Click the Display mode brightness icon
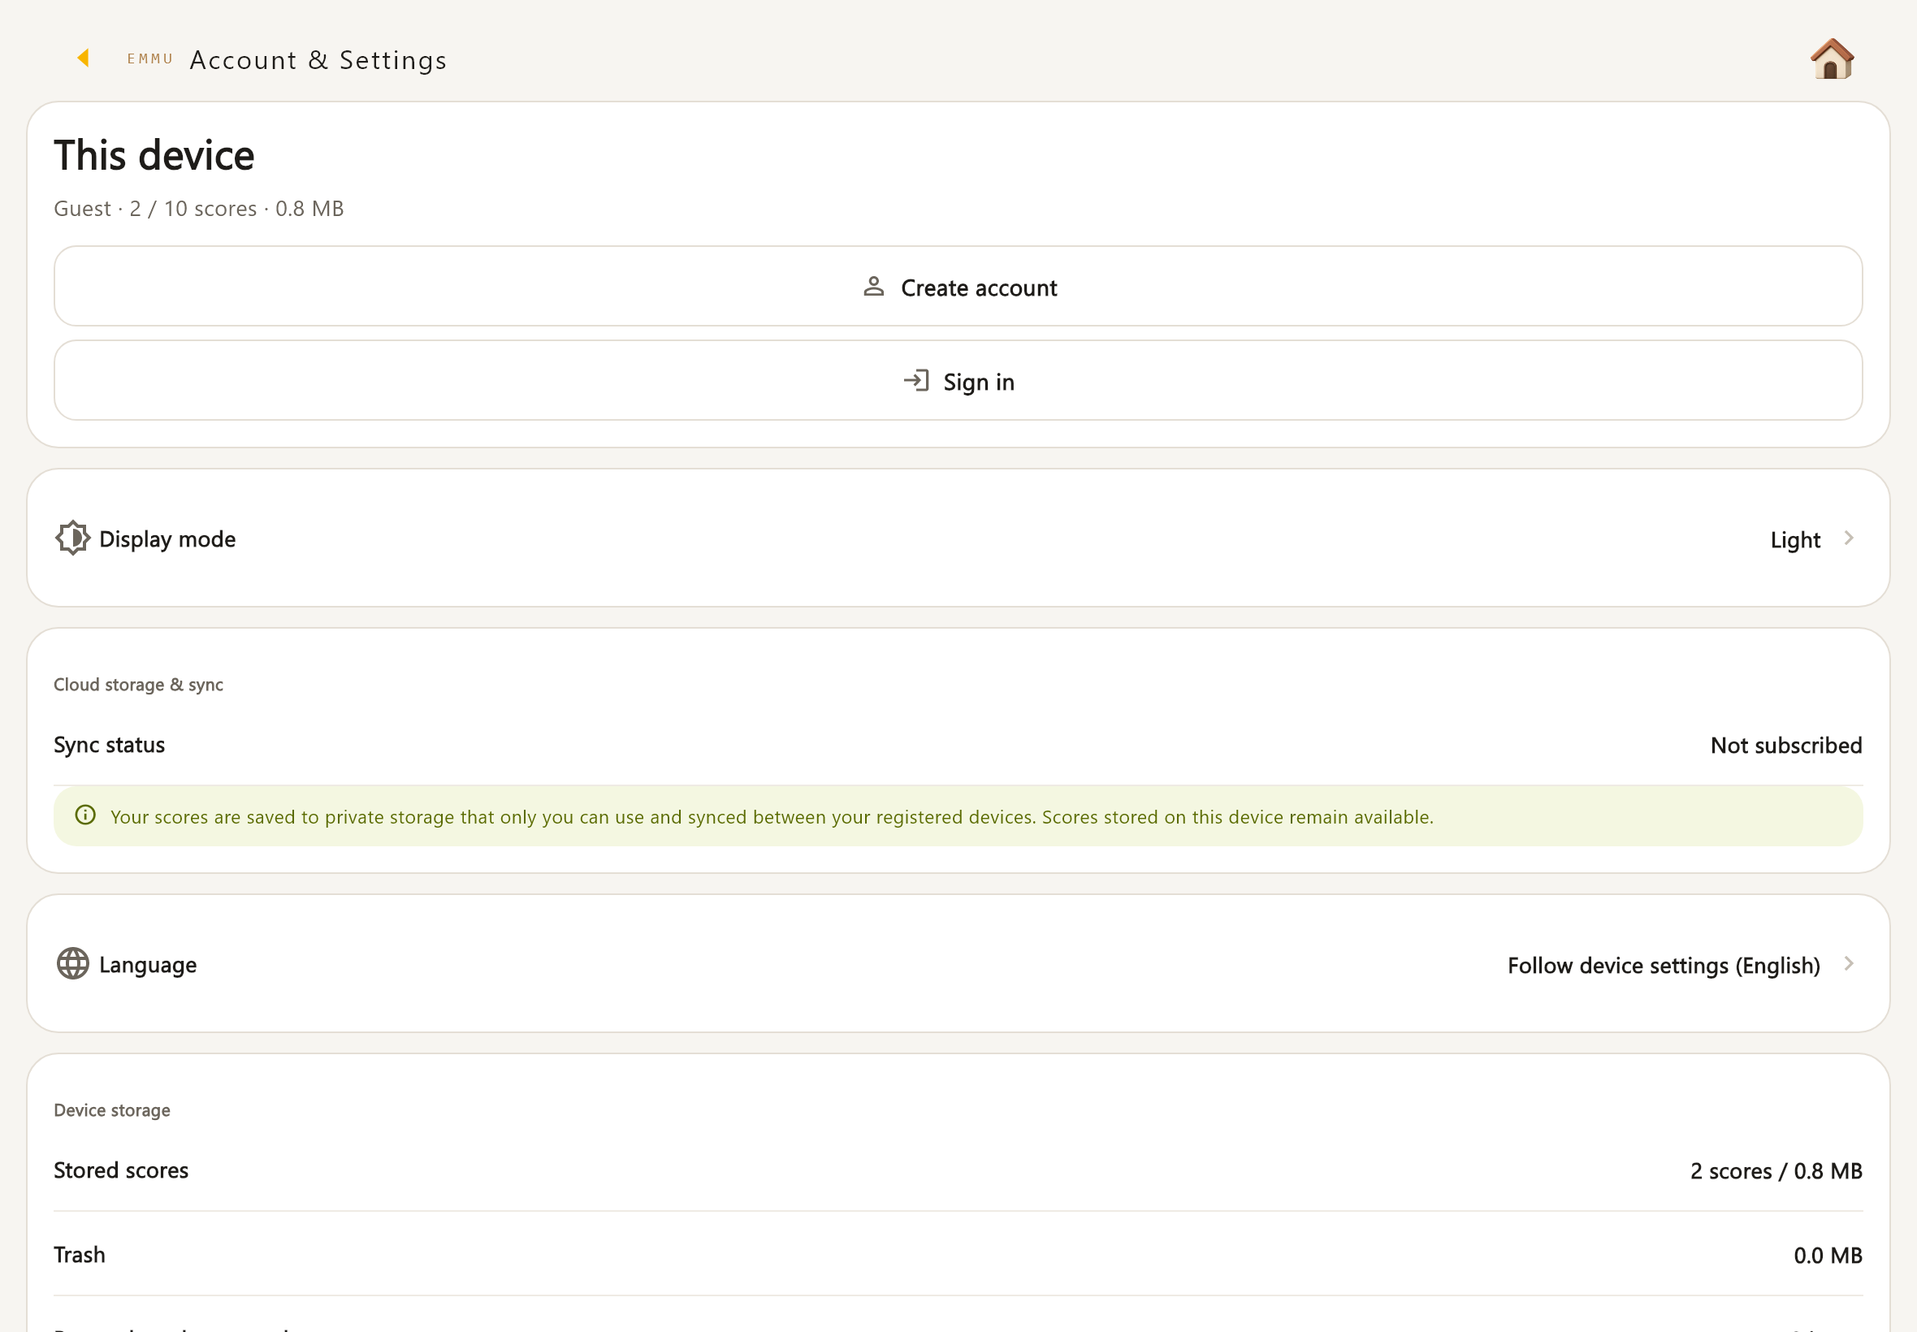 pyautogui.click(x=72, y=538)
